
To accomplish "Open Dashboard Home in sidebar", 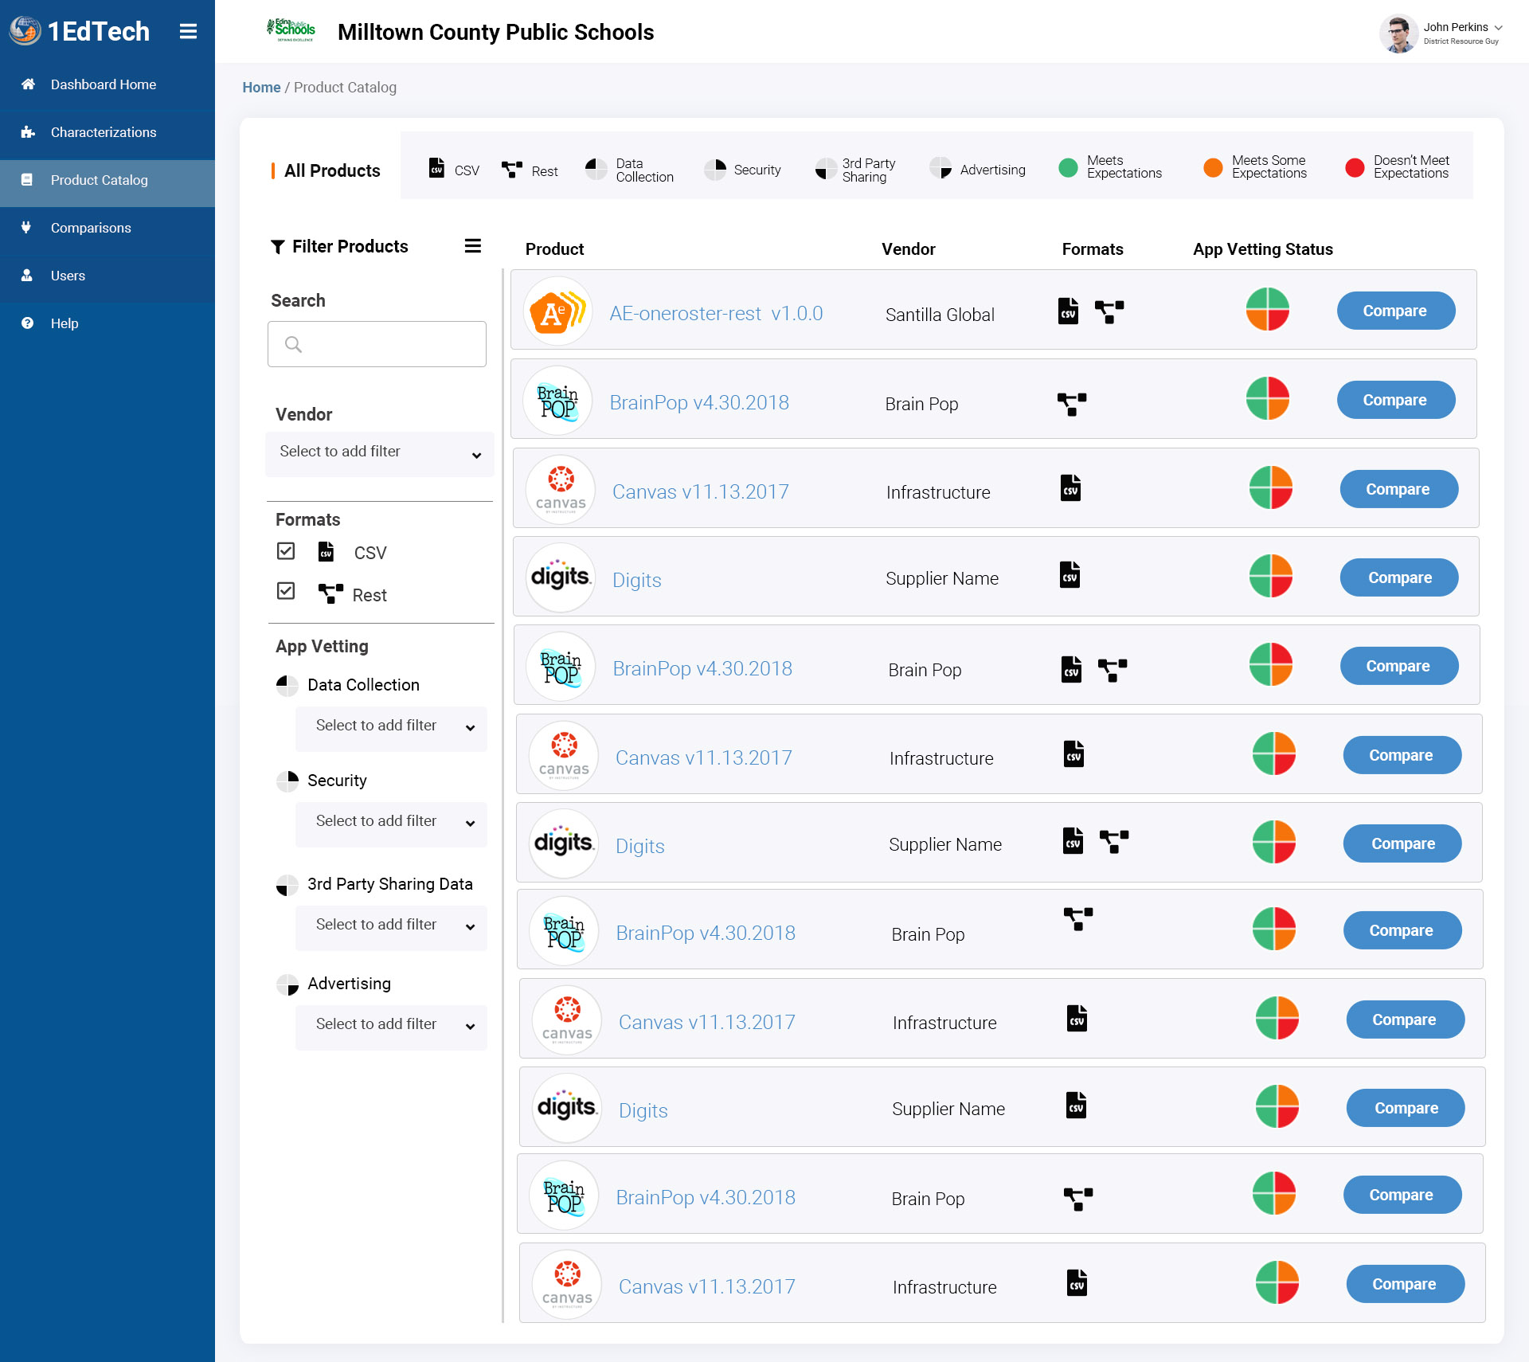I will [108, 84].
